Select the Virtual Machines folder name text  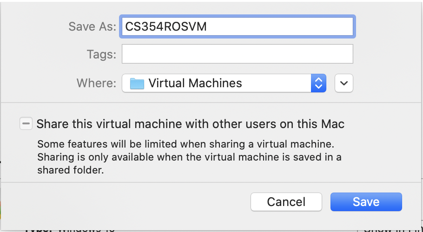coord(195,84)
